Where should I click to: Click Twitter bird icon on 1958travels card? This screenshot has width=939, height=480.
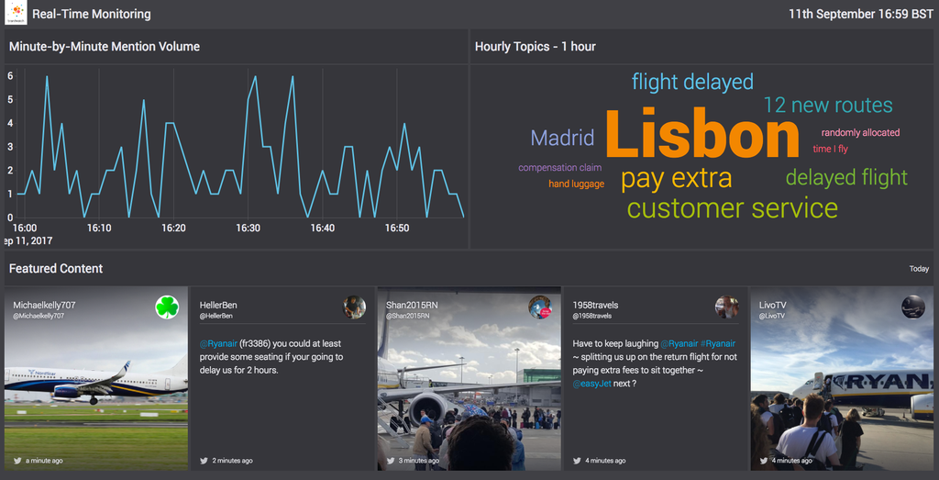coord(576,460)
